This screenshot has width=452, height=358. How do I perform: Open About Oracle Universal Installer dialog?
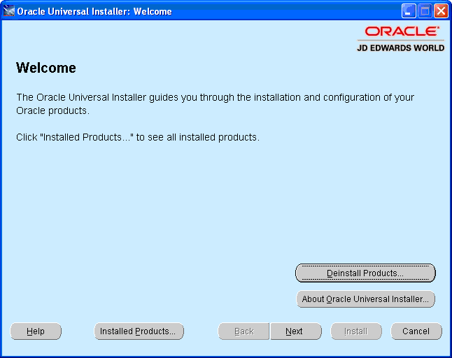pyautogui.click(x=365, y=299)
